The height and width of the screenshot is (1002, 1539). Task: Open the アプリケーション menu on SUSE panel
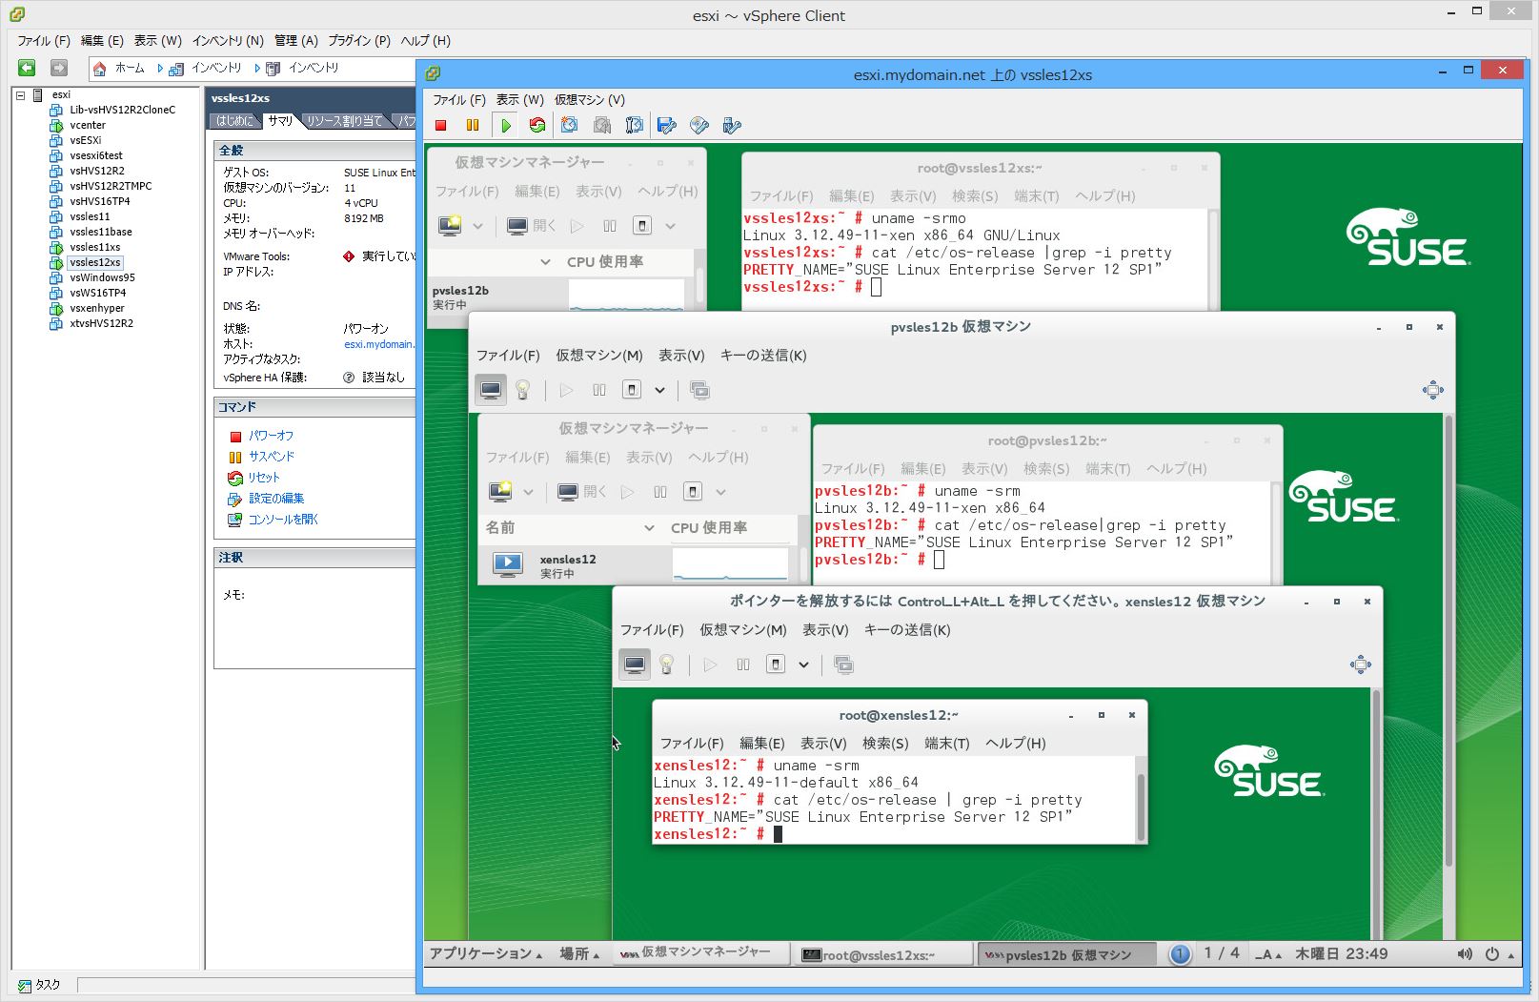(x=485, y=954)
